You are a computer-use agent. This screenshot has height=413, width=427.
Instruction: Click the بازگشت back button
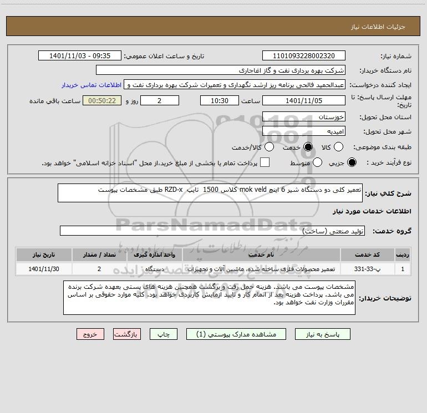pyautogui.click(x=127, y=334)
